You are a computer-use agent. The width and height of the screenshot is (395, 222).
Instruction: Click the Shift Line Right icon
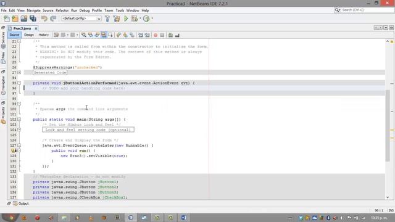coord(148,35)
